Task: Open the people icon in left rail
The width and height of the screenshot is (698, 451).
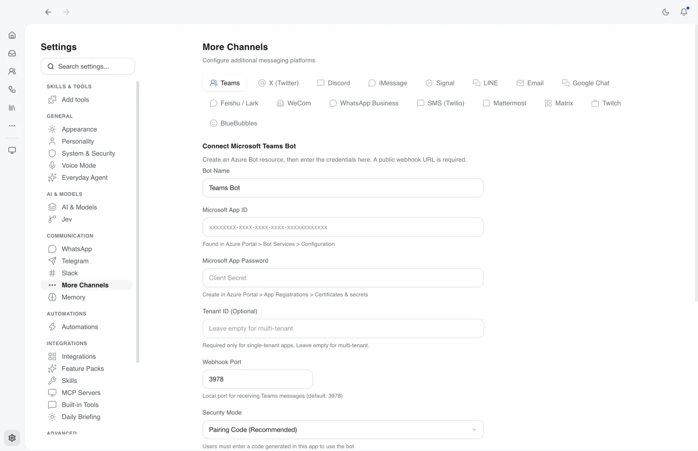Action: coord(12,71)
